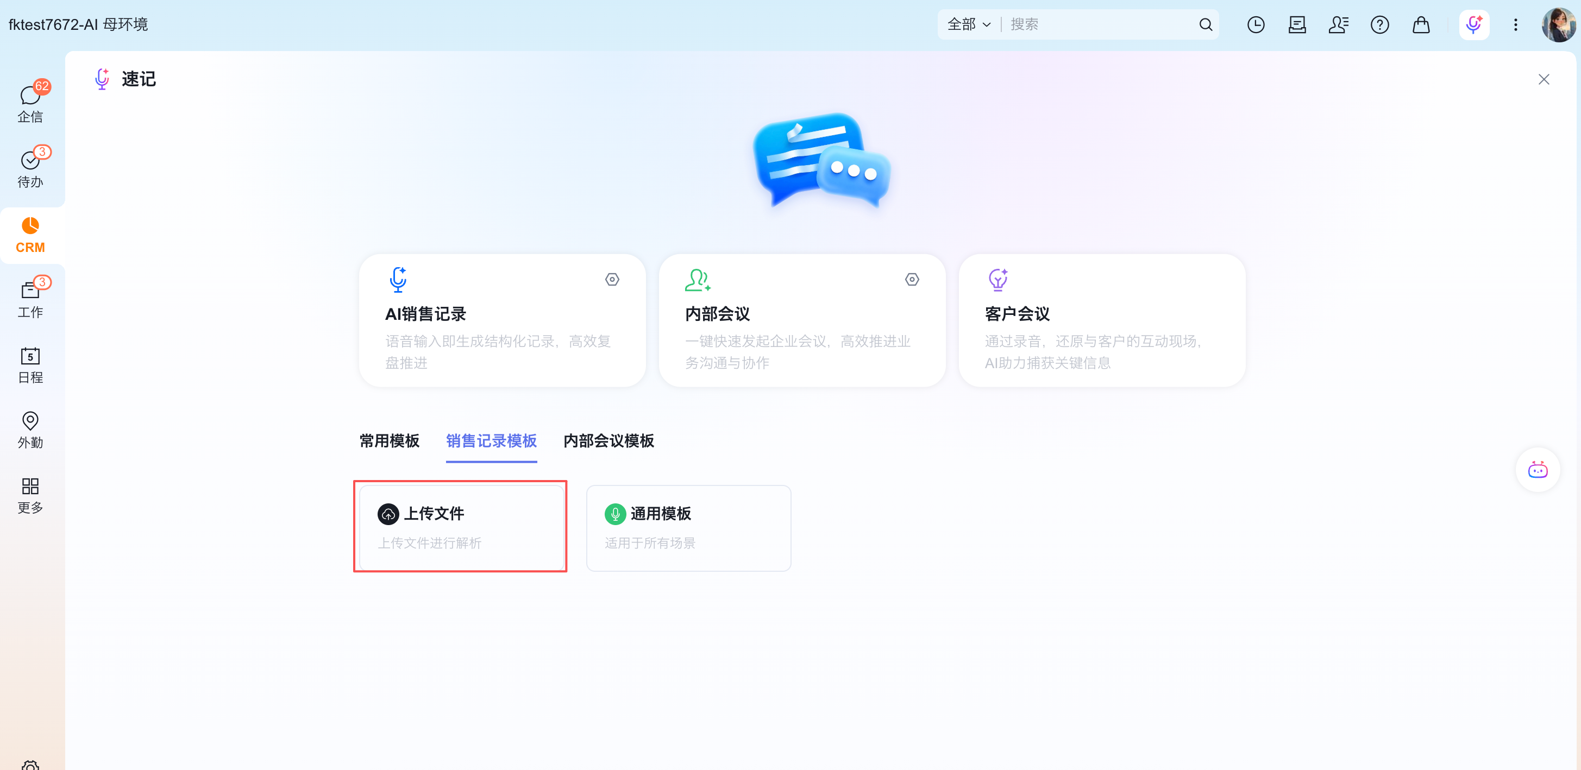Click the AI microphone icon in header
This screenshot has width=1581, height=770.
point(1473,24)
